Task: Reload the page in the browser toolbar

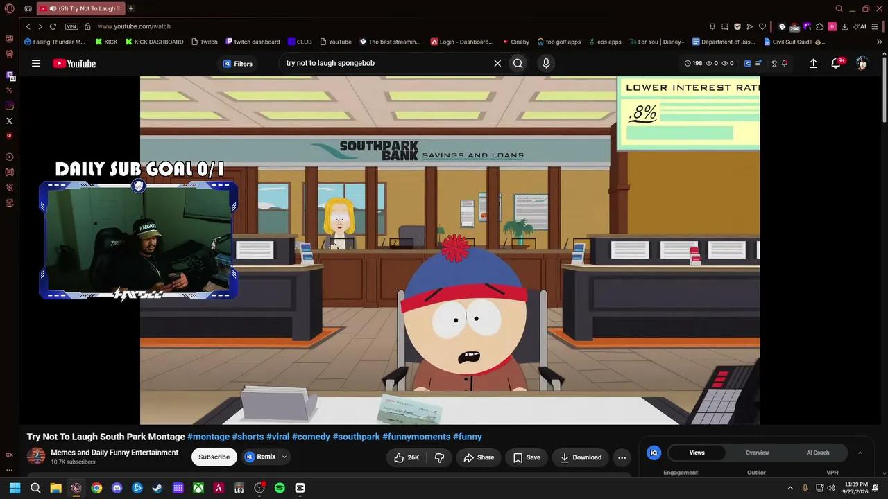Action: [x=53, y=26]
